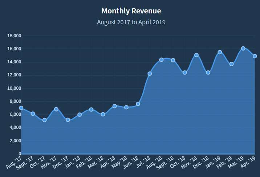Image resolution: width=260 pixels, height=177 pixels.
Task: Click the February 2018 data point
Action: [91, 109]
